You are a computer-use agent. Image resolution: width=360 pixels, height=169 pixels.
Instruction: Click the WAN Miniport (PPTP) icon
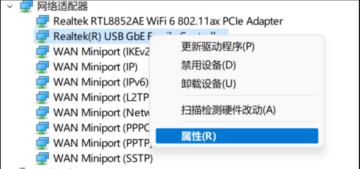coord(42,143)
